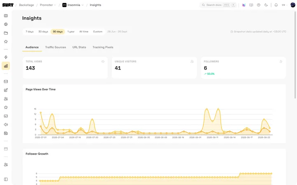Click the Insights page heading
This screenshot has height=185, width=297.
pyautogui.click(x=32, y=18)
